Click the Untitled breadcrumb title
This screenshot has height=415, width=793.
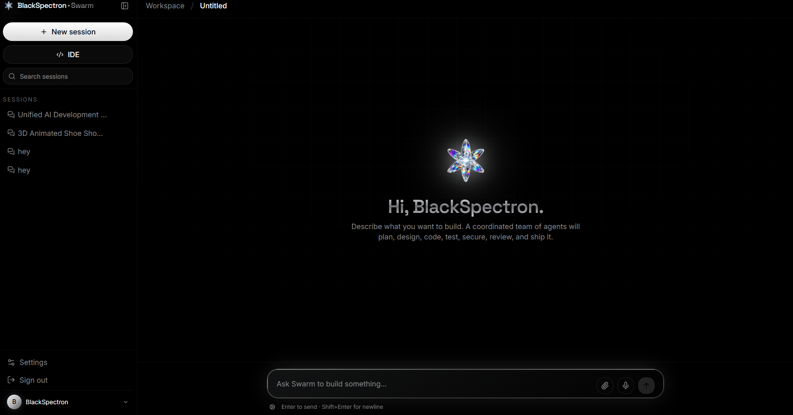point(213,6)
